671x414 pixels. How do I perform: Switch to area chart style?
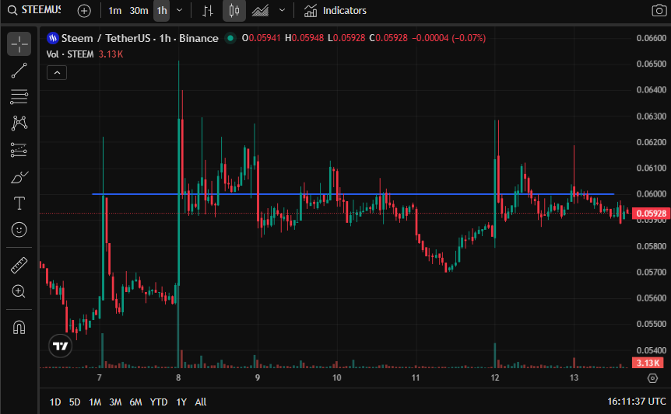pyautogui.click(x=260, y=11)
